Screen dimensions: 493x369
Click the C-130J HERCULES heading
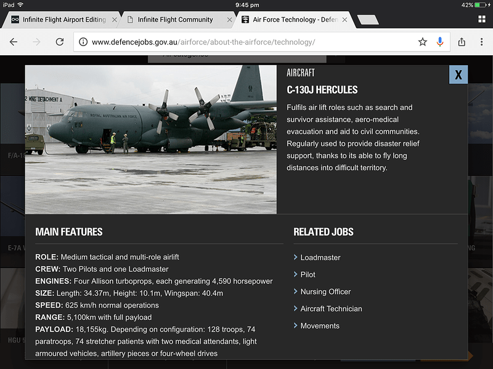point(322,90)
